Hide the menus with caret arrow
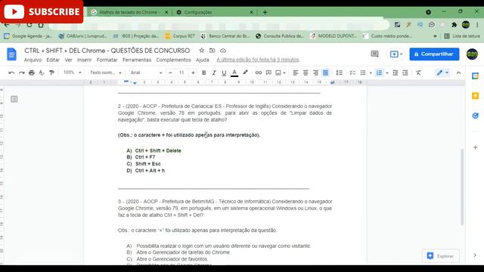 point(458,73)
